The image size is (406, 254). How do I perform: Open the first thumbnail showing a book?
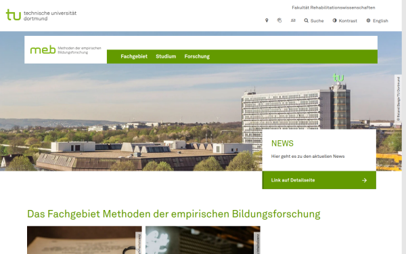[x=85, y=240]
